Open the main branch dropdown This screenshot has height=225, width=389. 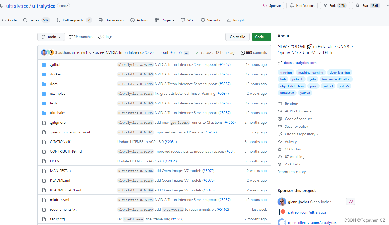point(51,37)
